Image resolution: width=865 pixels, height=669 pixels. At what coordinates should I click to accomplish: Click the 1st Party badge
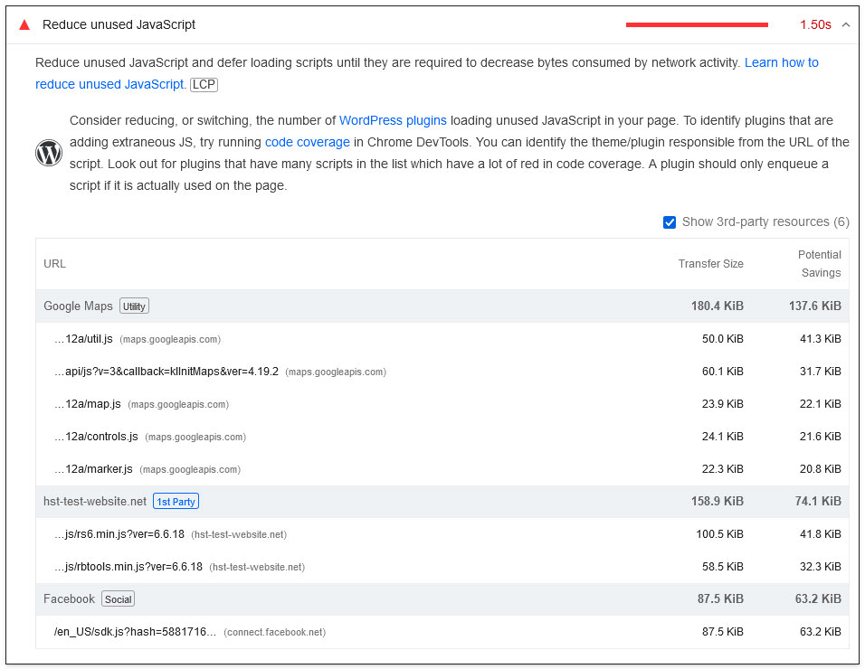pyautogui.click(x=176, y=502)
